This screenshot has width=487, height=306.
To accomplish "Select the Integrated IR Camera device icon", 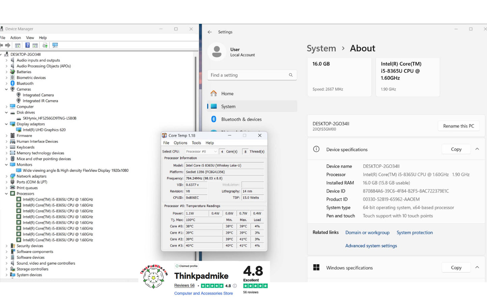I will 19,101.
